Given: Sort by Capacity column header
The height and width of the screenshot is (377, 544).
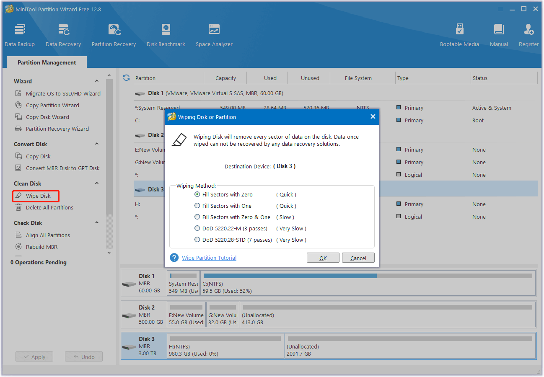Looking at the screenshot, I should tap(225, 78).
